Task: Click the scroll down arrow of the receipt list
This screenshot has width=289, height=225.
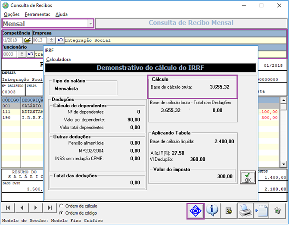Action: (283, 164)
